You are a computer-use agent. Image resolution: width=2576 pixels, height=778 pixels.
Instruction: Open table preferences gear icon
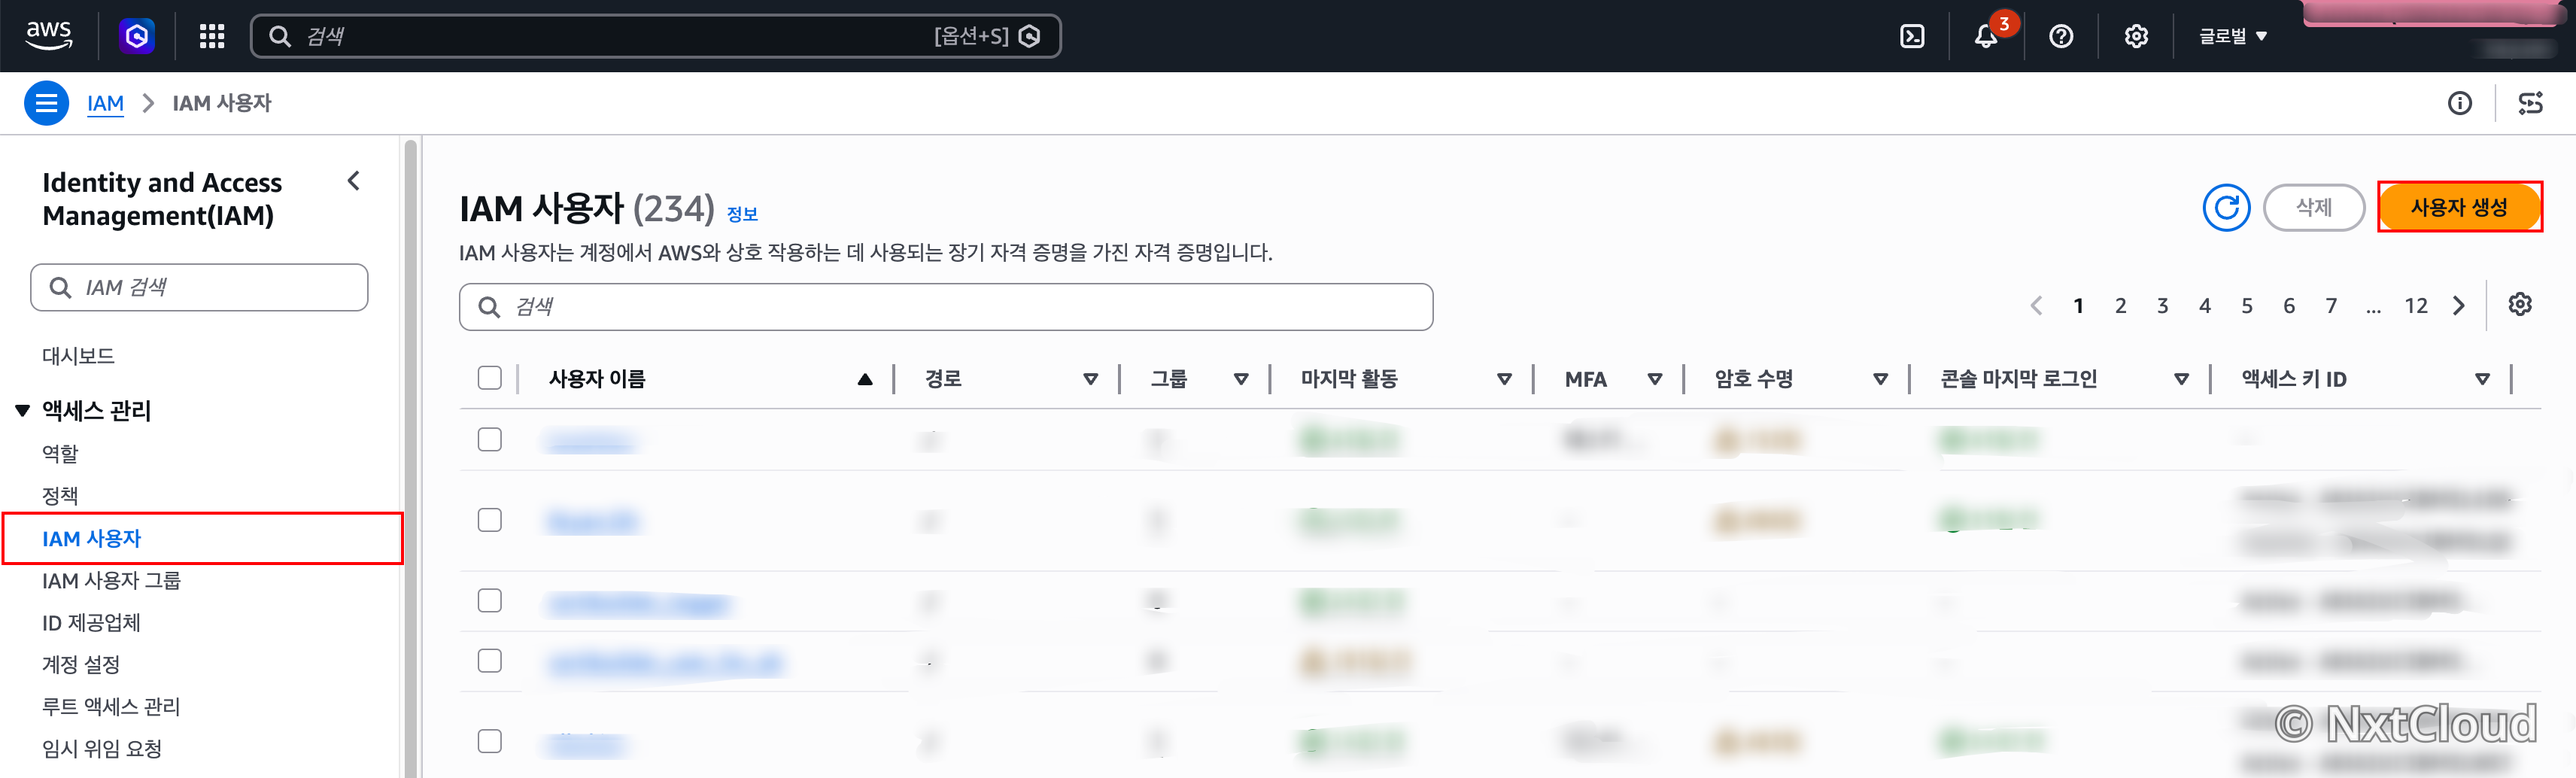[2520, 304]
